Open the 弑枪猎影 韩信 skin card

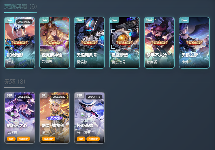[x=20, y=43]
